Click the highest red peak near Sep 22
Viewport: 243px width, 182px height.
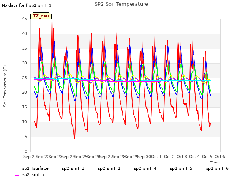(x=52, y=22)
